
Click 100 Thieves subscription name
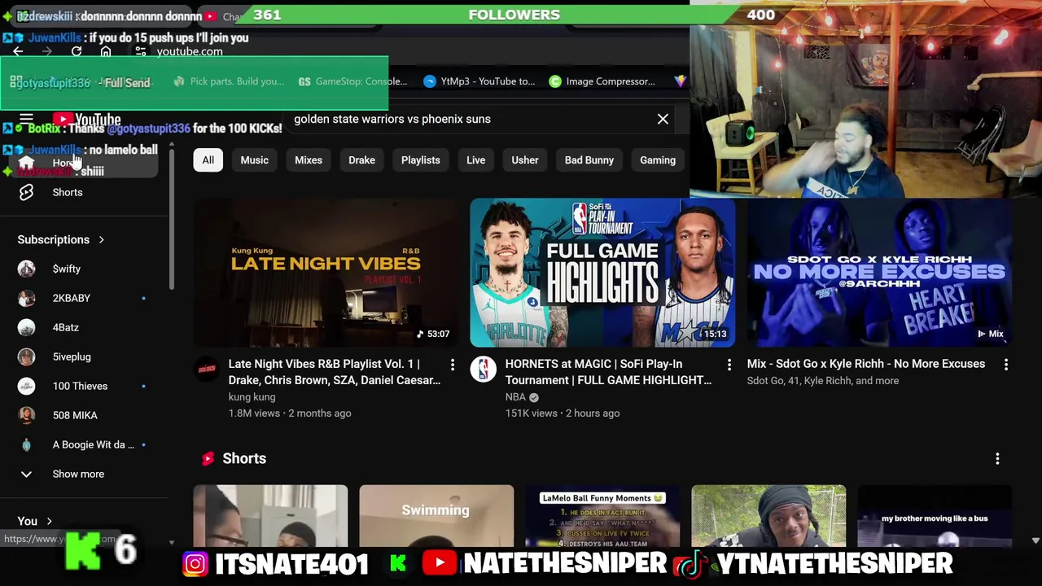[x=80, y=386]
